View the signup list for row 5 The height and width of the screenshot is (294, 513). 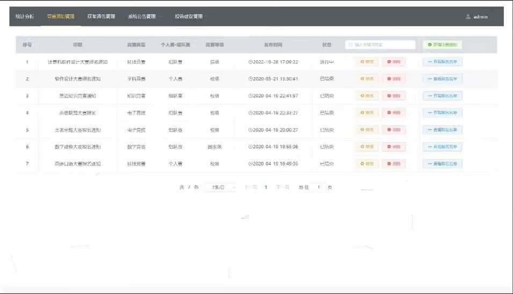point(442,130)
